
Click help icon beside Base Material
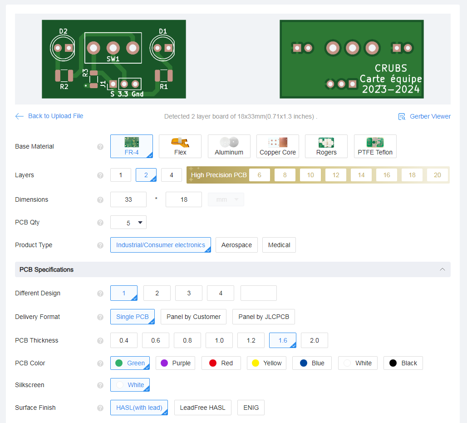(100, 147)
